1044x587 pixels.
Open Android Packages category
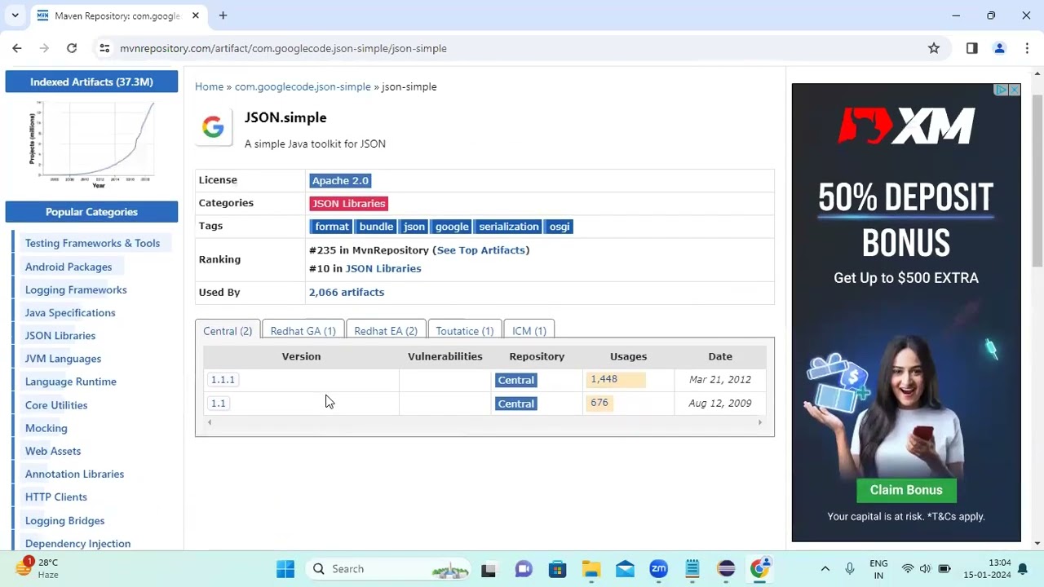(69, 267)
